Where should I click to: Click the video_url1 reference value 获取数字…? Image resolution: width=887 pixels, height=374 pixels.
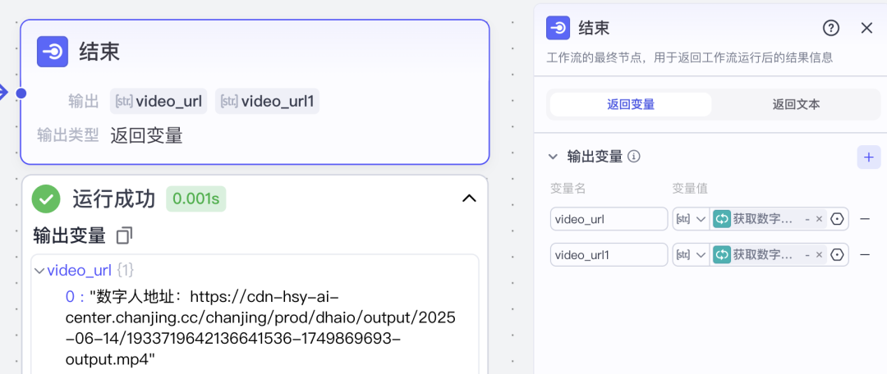762,255
